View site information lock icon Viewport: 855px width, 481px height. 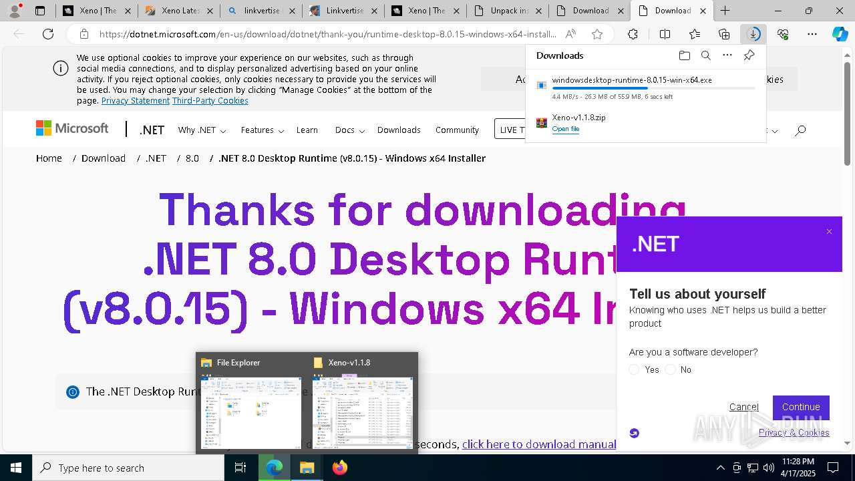pyautogui.click(x=83, y=34)
